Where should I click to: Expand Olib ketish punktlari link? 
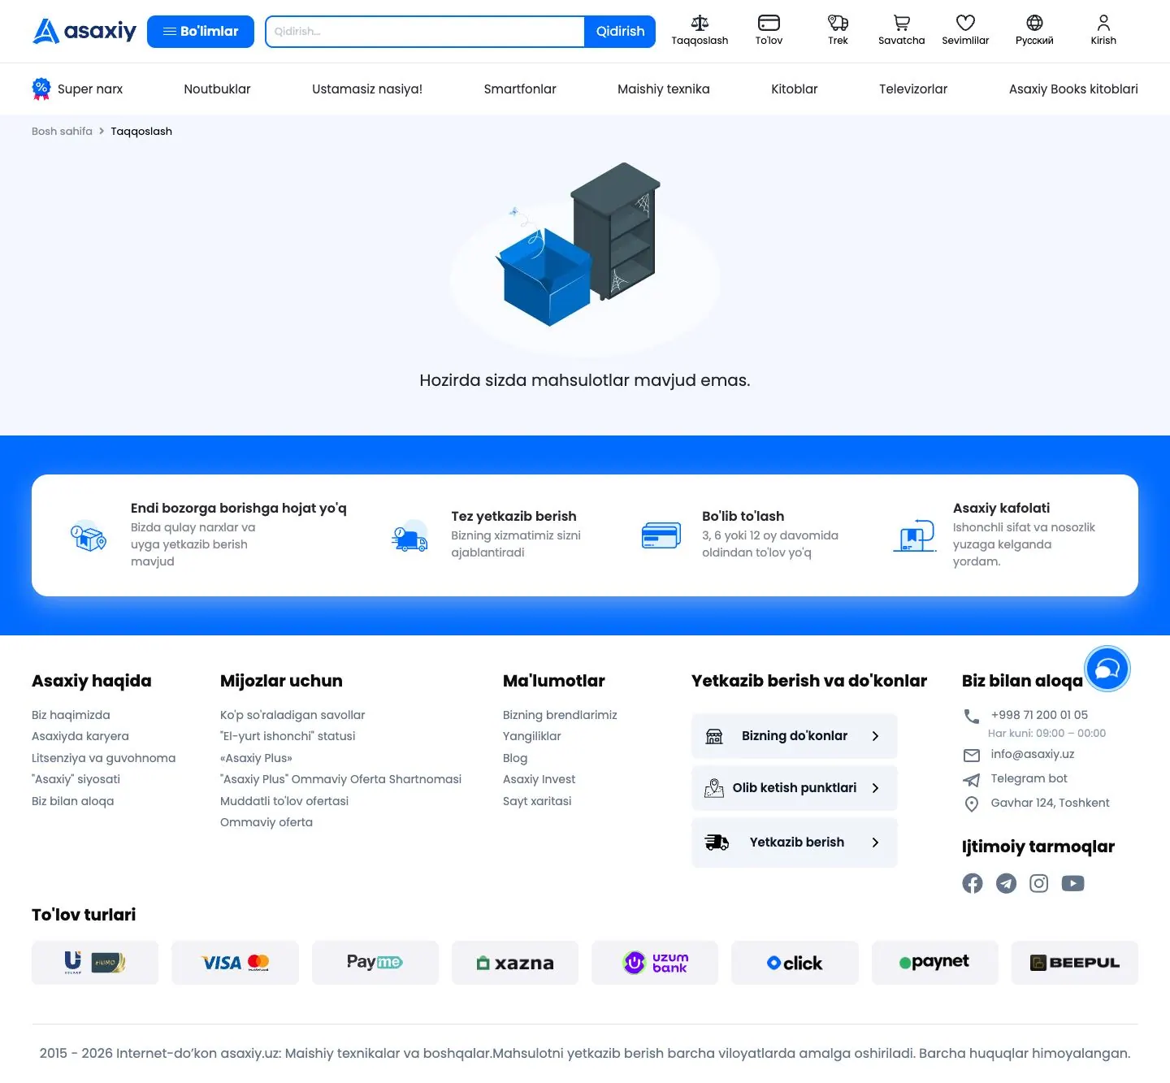795,788
